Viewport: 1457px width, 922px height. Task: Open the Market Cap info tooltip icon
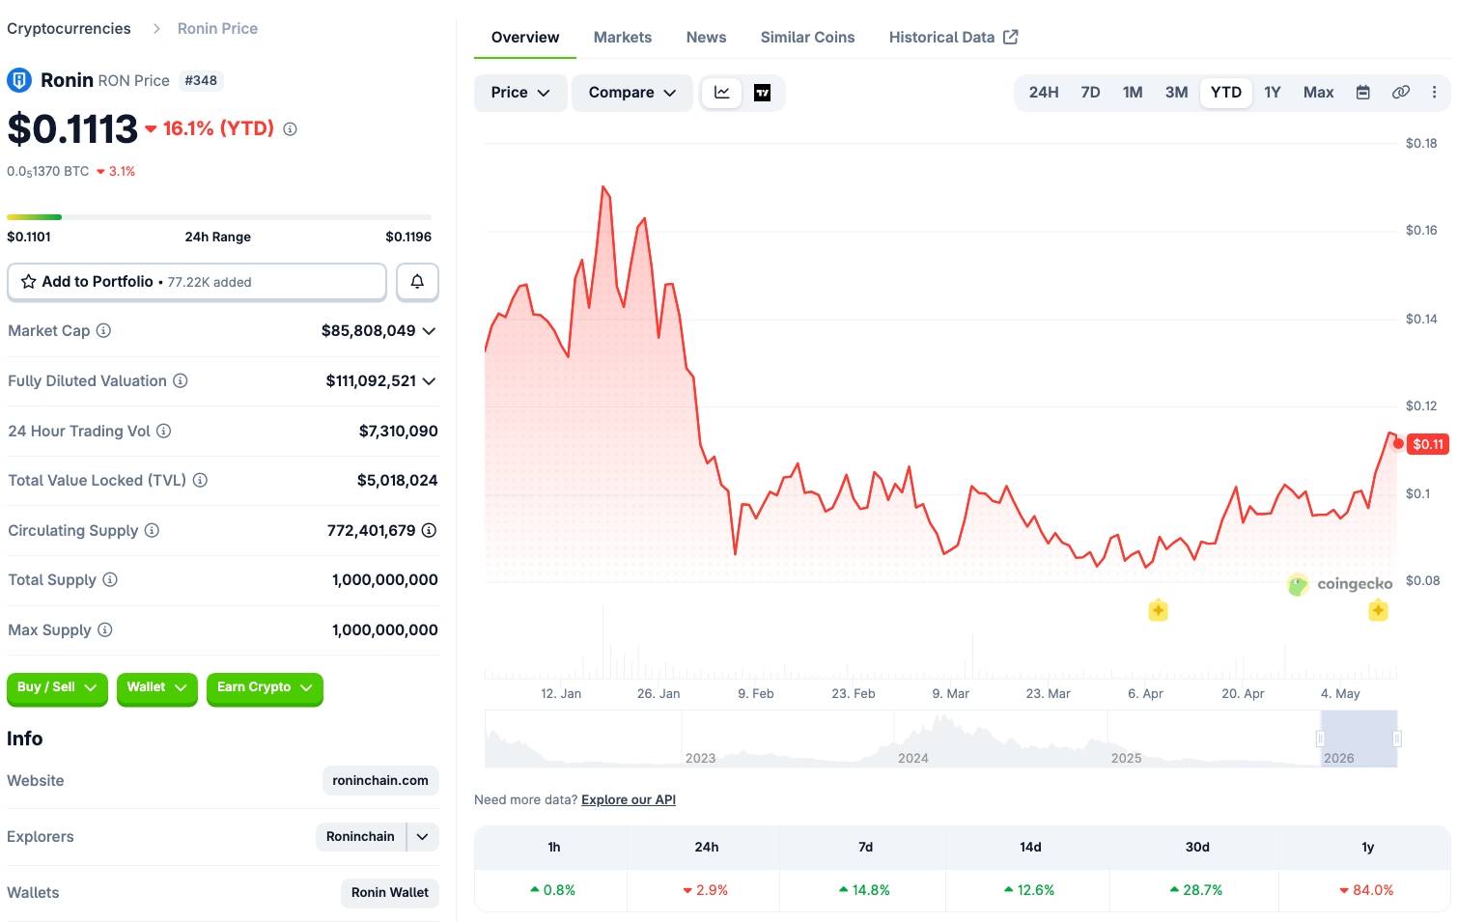click(103, 330)
